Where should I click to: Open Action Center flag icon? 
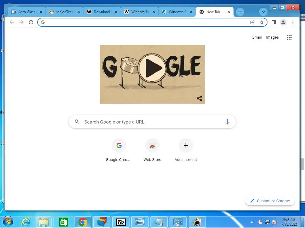(274, 222)
